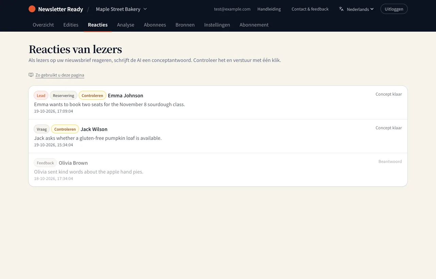Click the gluten-free pumpkin loaf summary
The image size is (436, 279).
[x=98, y=138]
